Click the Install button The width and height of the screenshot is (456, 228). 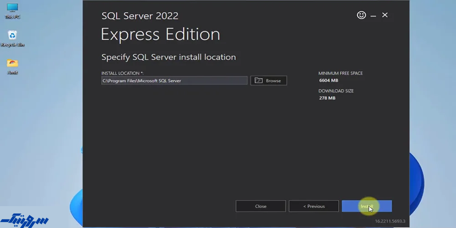pos(367,206)
